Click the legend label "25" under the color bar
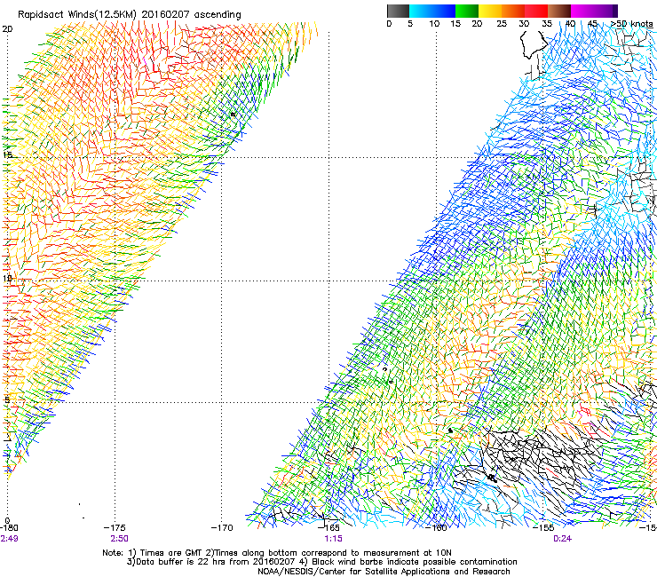657x577 pixels. click(502, 24)
